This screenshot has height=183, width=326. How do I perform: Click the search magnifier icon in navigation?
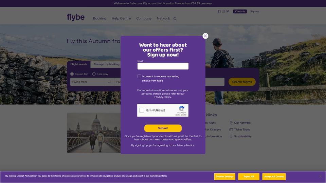click(175, 19)
